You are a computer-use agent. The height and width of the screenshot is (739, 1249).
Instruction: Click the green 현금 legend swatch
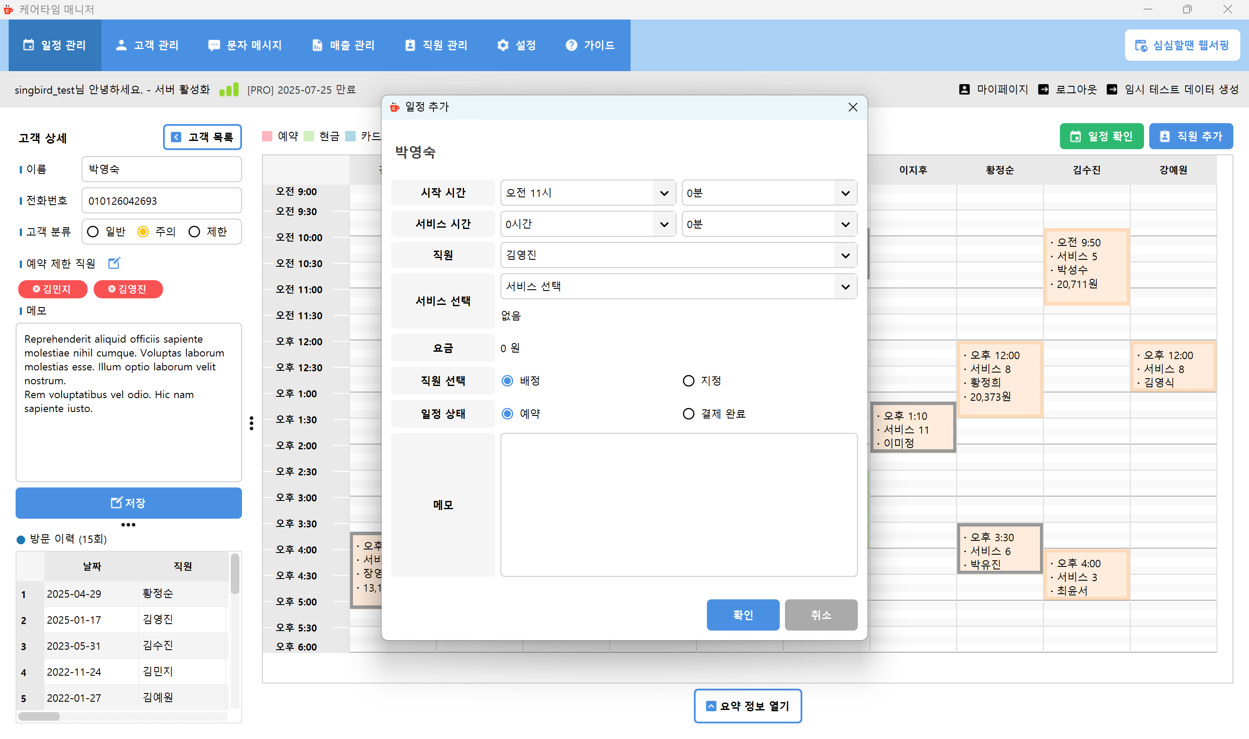pyautogui.click(x=309, y=137)
